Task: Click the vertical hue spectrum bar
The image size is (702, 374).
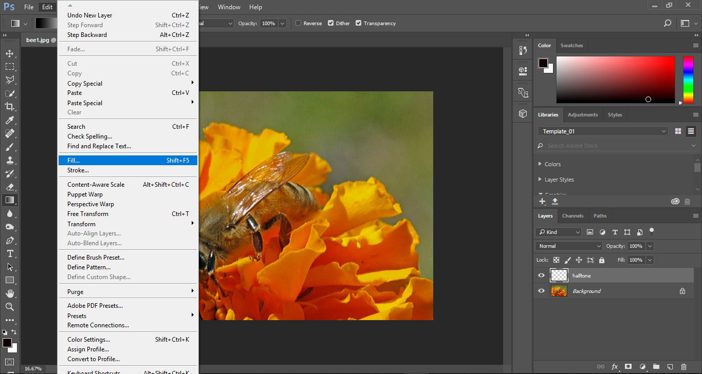Action: pos(688,80)
